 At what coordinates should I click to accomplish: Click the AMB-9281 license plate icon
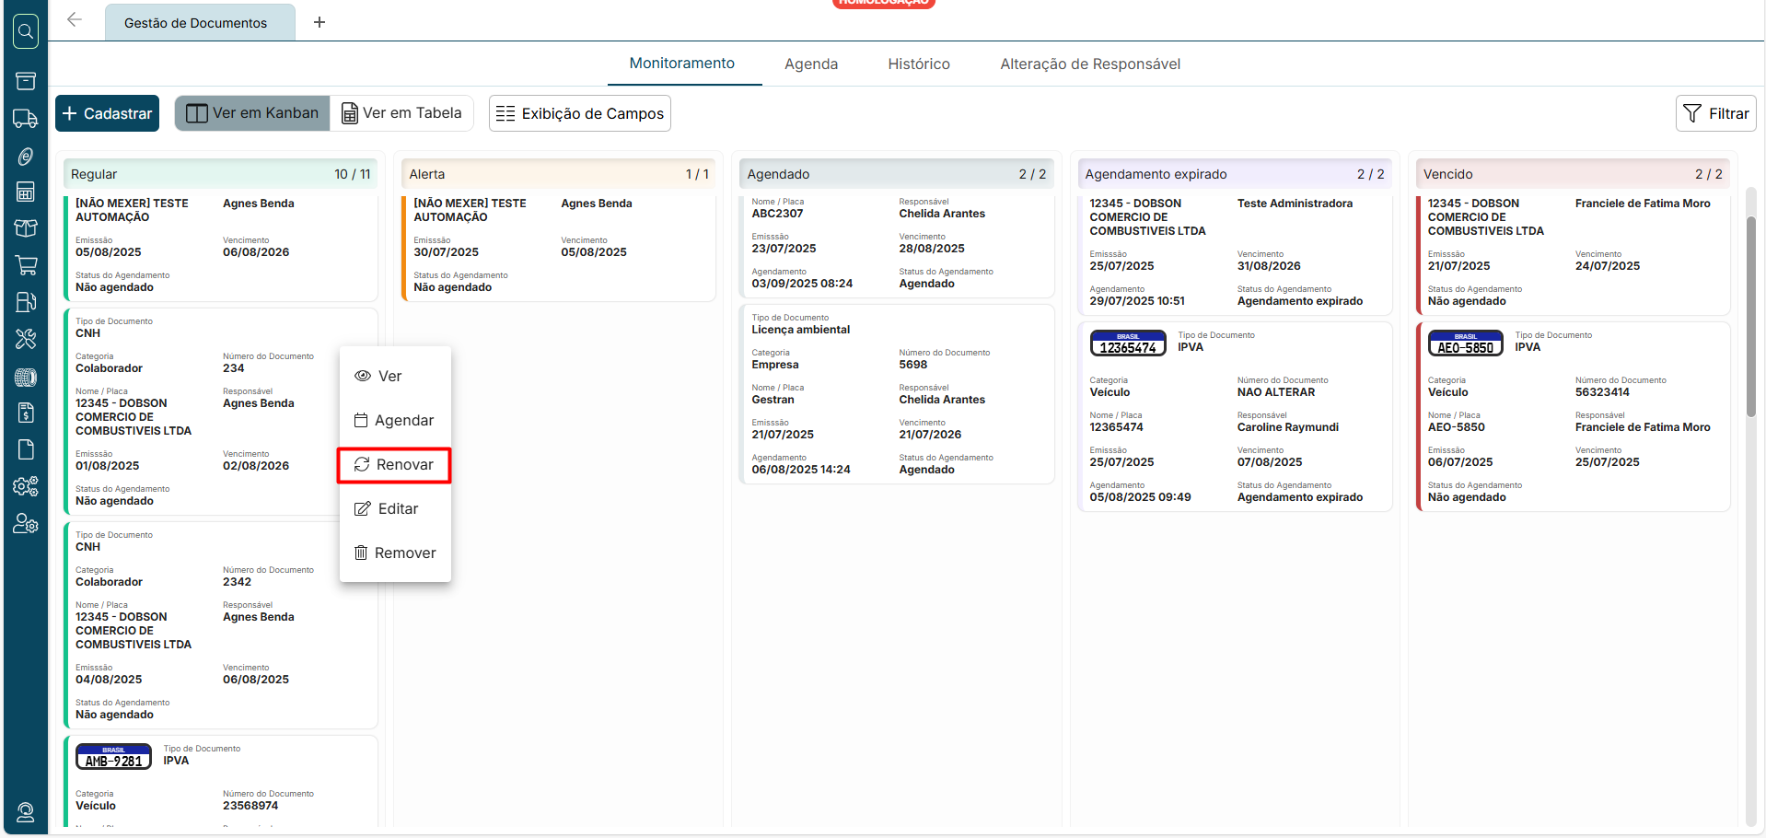pos(113,757)
